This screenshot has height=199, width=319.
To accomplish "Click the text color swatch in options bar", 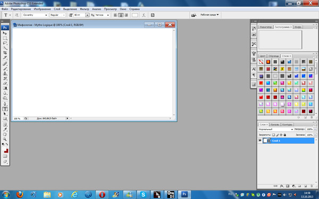I will tap(135, 15).
